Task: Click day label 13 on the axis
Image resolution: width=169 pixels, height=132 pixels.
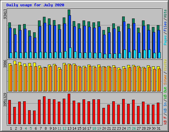Action: click(x=69, y=128)
